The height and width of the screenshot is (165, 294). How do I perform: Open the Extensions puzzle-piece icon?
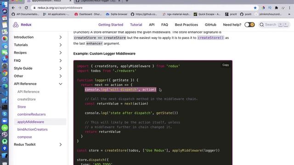click(x=276, y=8)
